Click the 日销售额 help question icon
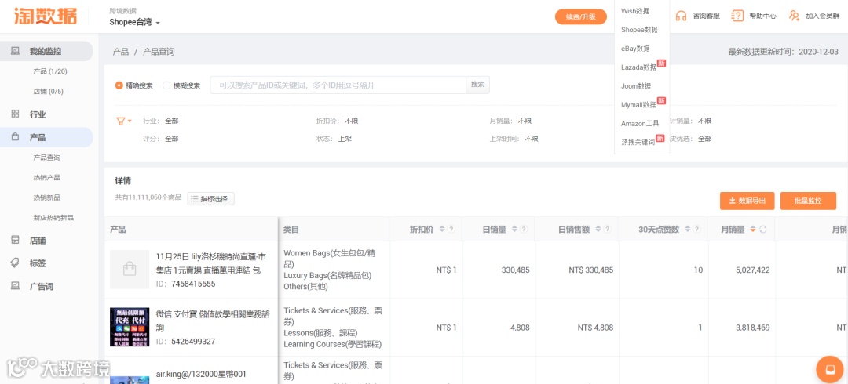The image size is (848, 384). pyautogui.click(x=607, y=230)
